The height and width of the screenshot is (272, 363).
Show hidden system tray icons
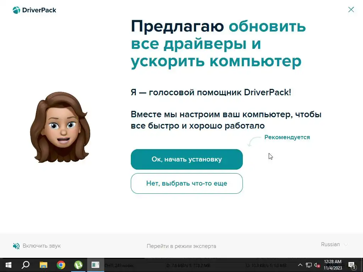tap(300, 265)
